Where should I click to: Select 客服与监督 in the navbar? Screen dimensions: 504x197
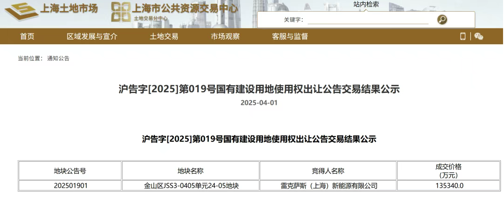290,36
